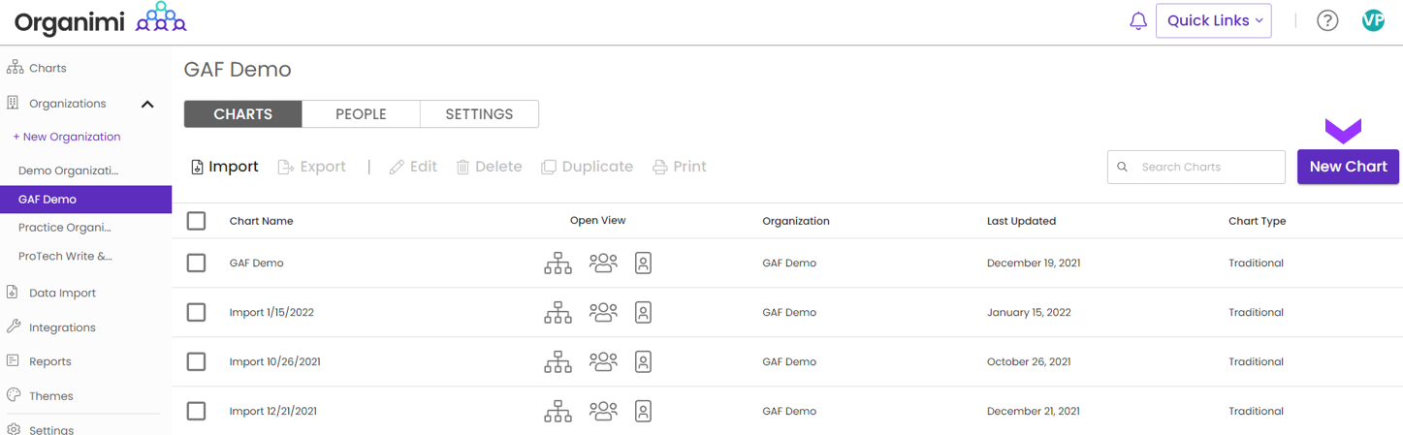This screenshot has width=1403, height=435.
Task: Open the help question mark icon
Action: (x=1327, y=20)
